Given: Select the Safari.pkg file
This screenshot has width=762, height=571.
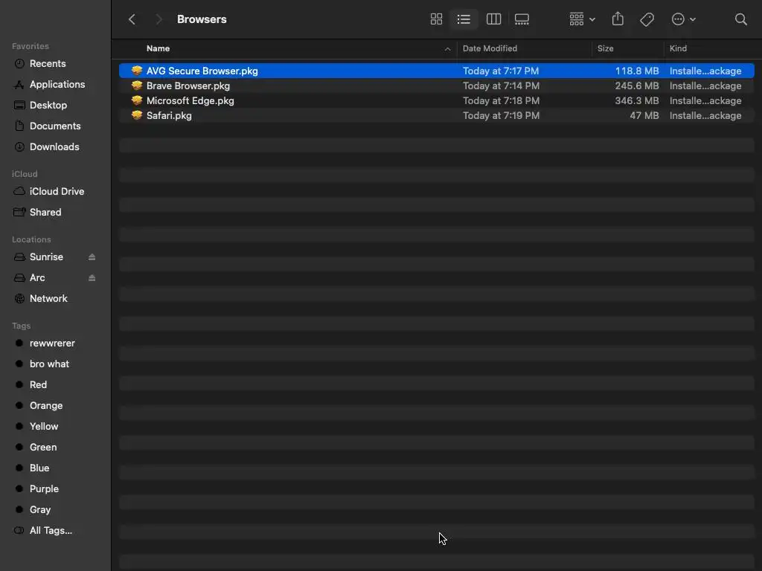Looking at the screenshot, I should [x=436, y=115].
